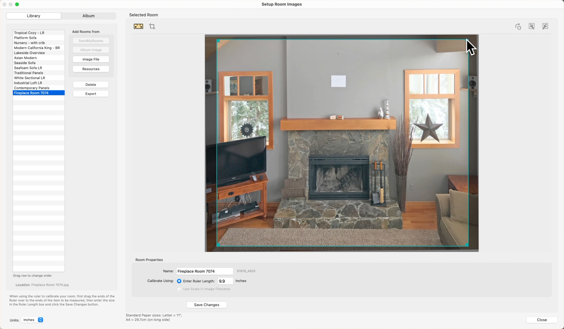Select the ruler calibration tool
This screenshot has width=564, height=329.
[x=138, y=26]
